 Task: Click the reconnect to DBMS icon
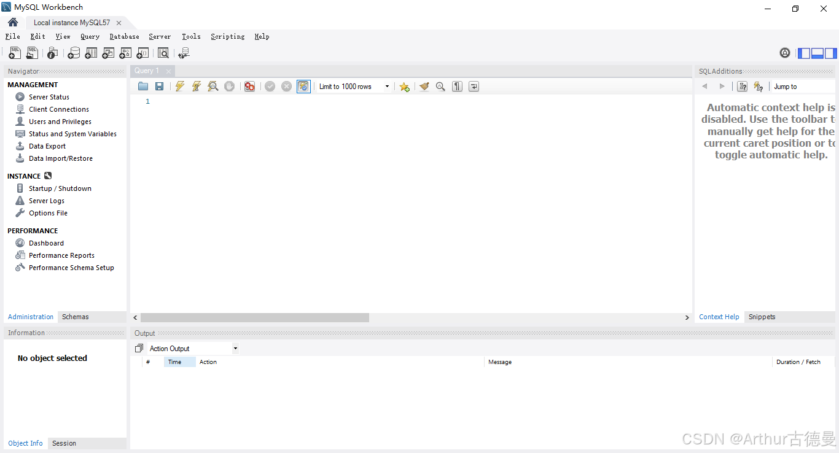[184, 53]
